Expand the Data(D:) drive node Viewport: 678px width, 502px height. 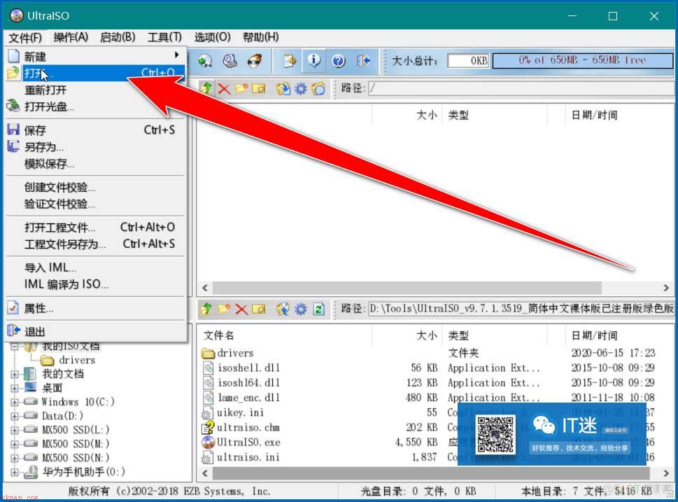pos(15,417)
